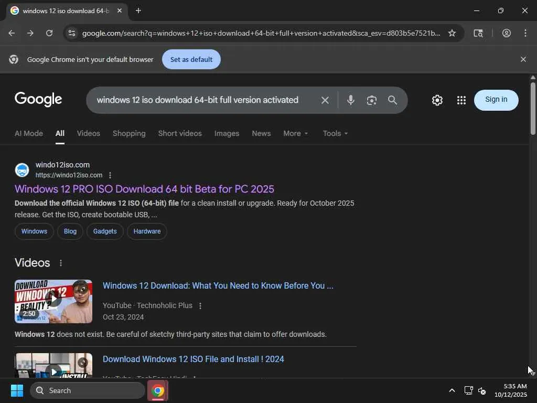Play second video thumbnail about ISO install
537x403 pixels.
(x=53, y=365)
